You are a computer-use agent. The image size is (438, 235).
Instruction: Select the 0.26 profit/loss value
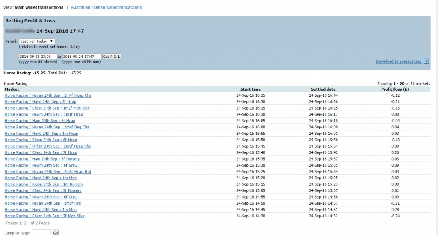395,152
